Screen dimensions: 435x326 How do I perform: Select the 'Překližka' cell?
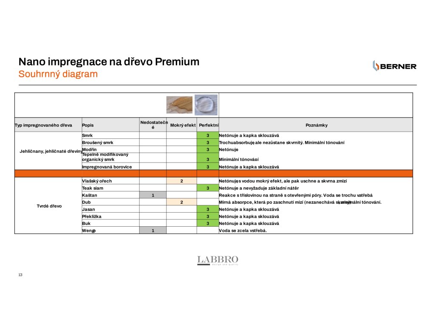(x=111, y=216)
